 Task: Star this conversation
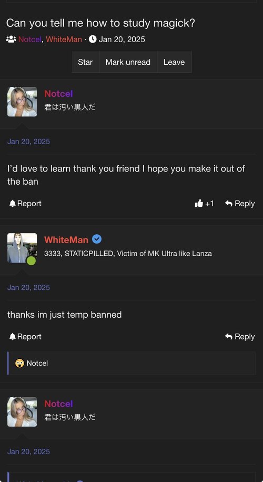(x=85, y=62)
